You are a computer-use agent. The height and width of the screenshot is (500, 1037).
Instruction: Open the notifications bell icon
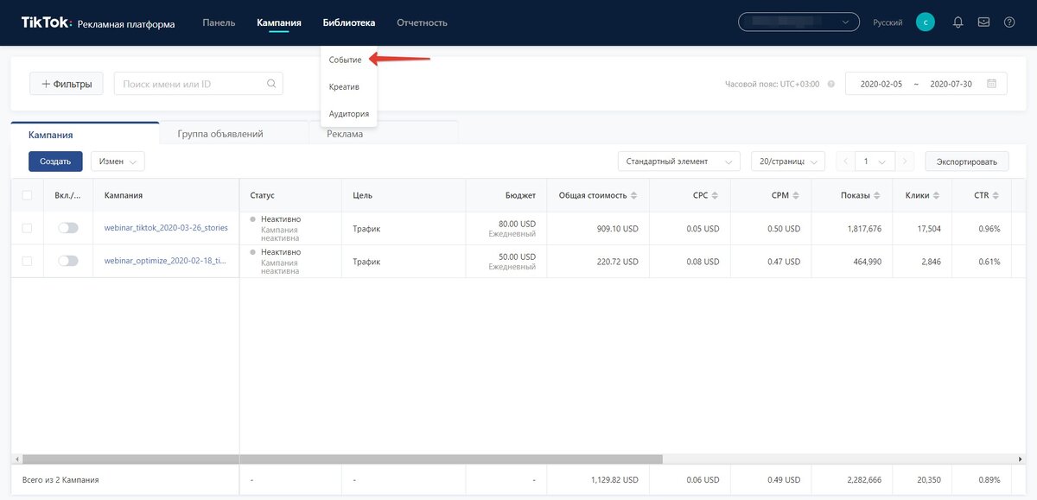click(x=957, y=22)
